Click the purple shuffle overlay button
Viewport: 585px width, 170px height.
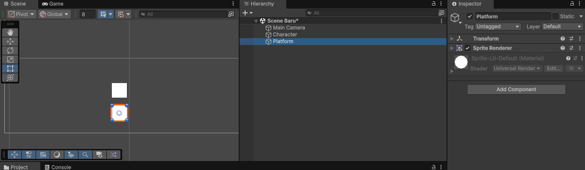[114, 155]
